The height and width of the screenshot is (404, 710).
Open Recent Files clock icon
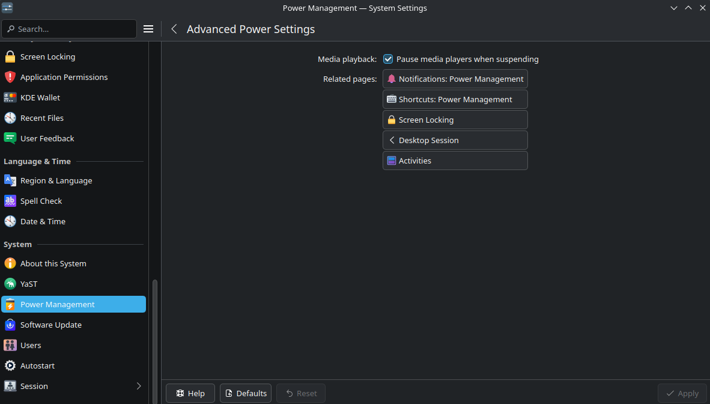coord(10,118)
